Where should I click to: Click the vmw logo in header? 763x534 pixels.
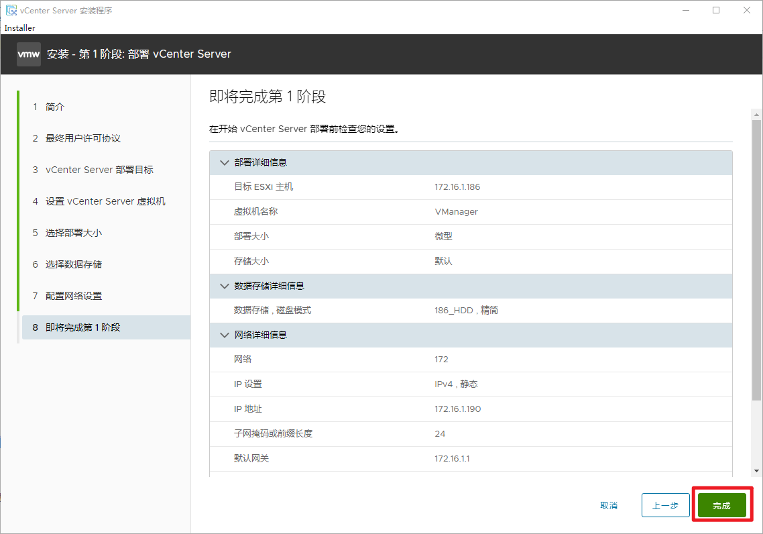pyautogui.click(x=28, y=54)
